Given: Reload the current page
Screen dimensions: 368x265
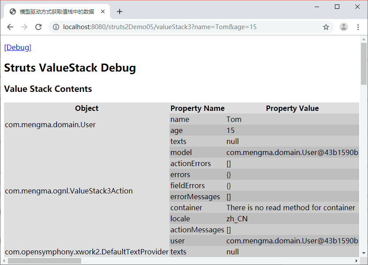Looking at the screenshot, I should tap(38, 27).
